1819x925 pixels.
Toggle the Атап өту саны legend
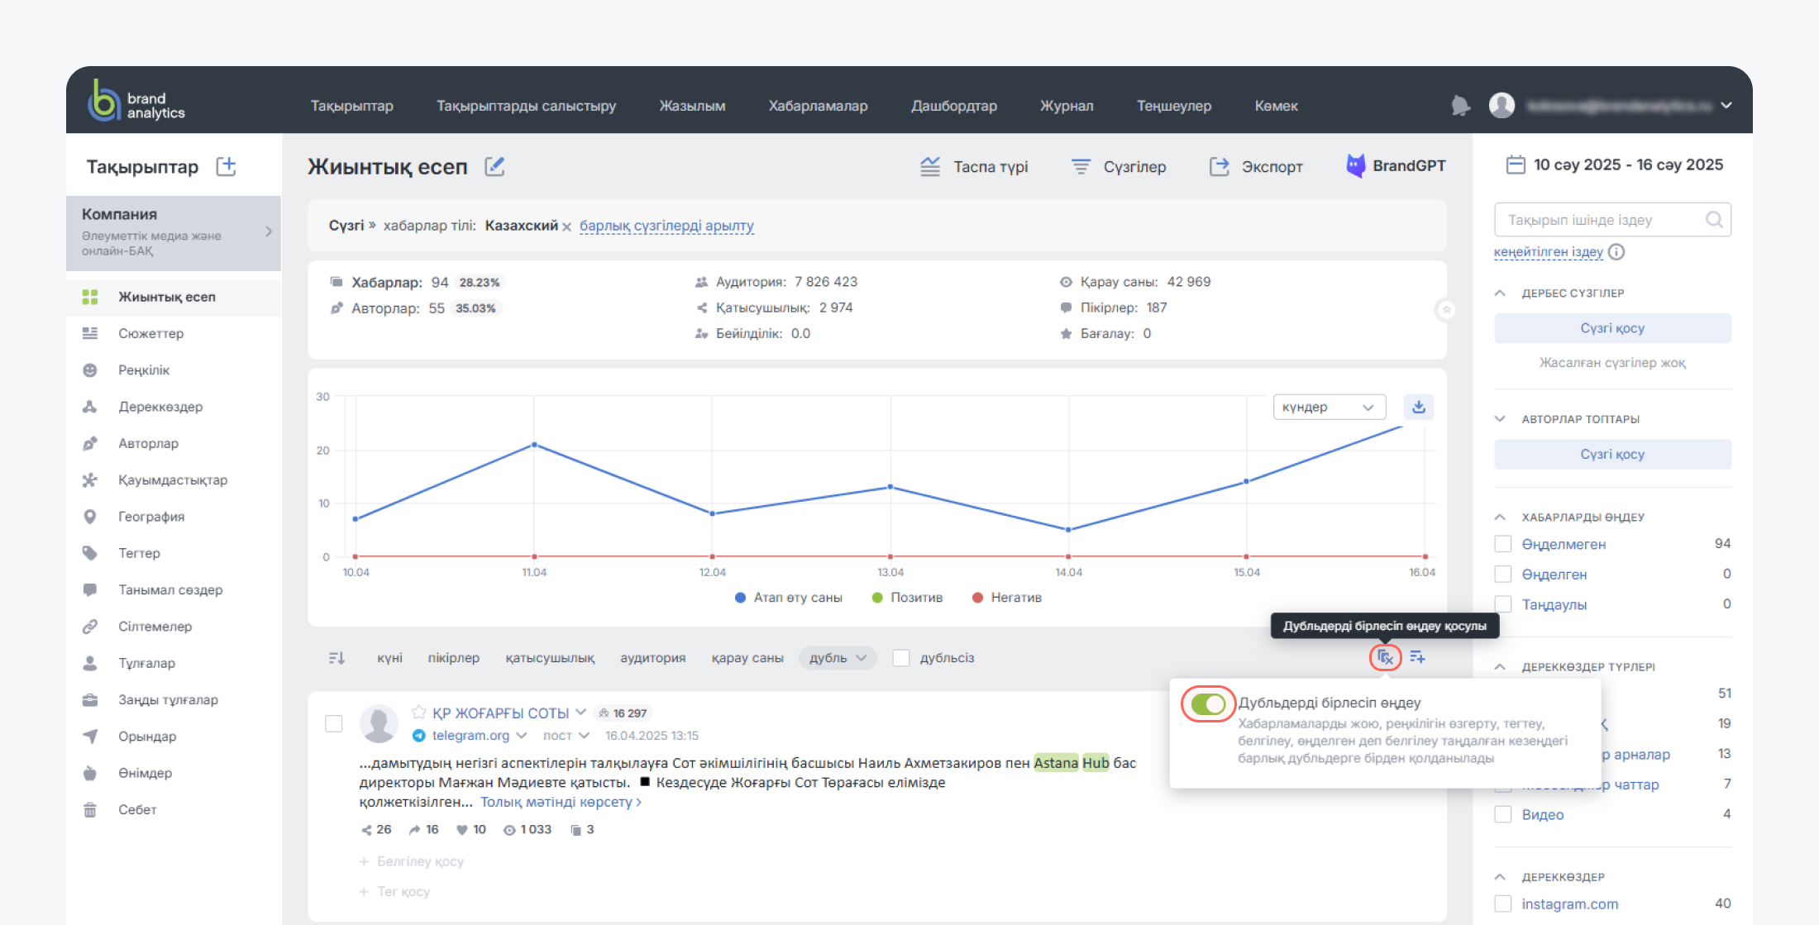[x=789, y=598]
